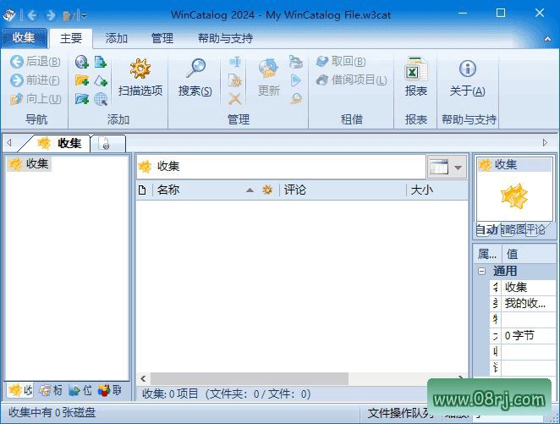
Task: Click the add disc (CD with plus) icon
Action: coord(82,62)
